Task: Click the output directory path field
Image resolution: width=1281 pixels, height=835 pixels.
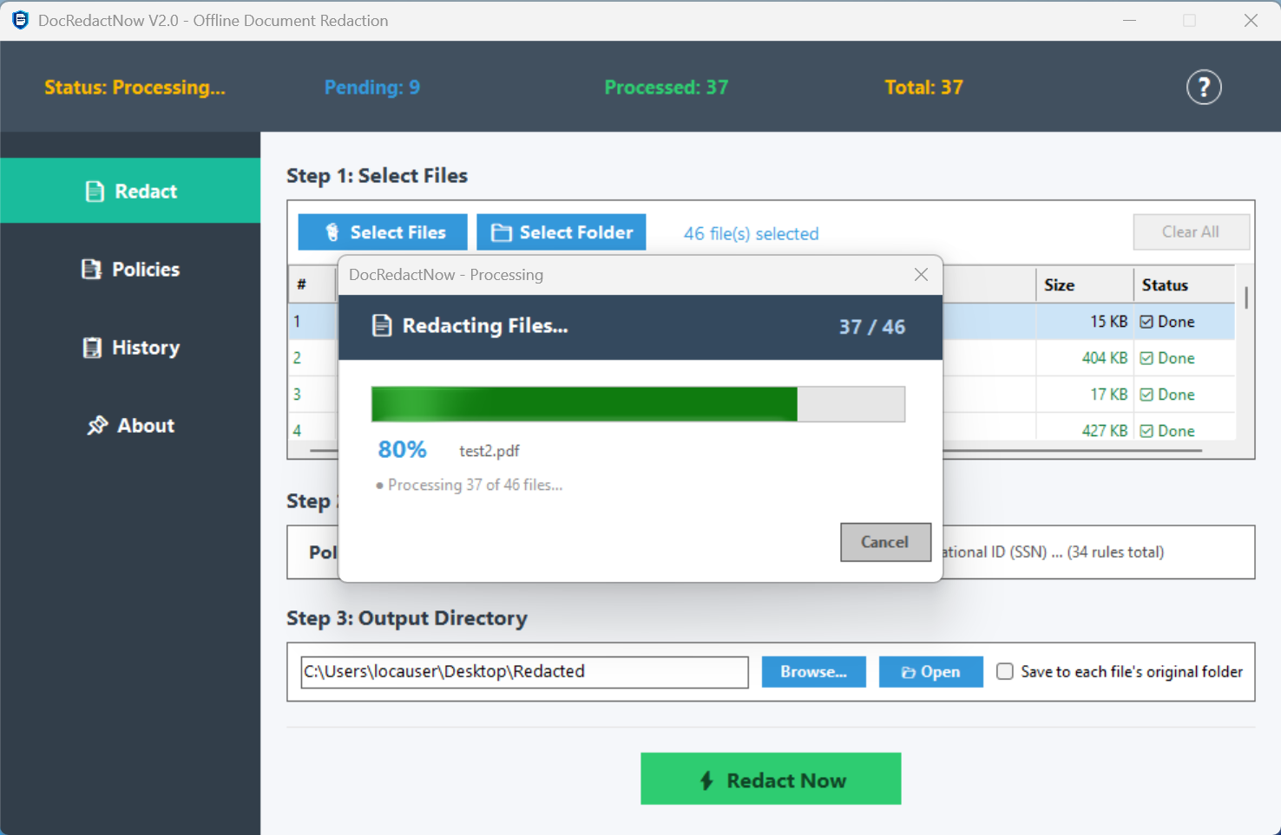Action: tap(525, 672)
